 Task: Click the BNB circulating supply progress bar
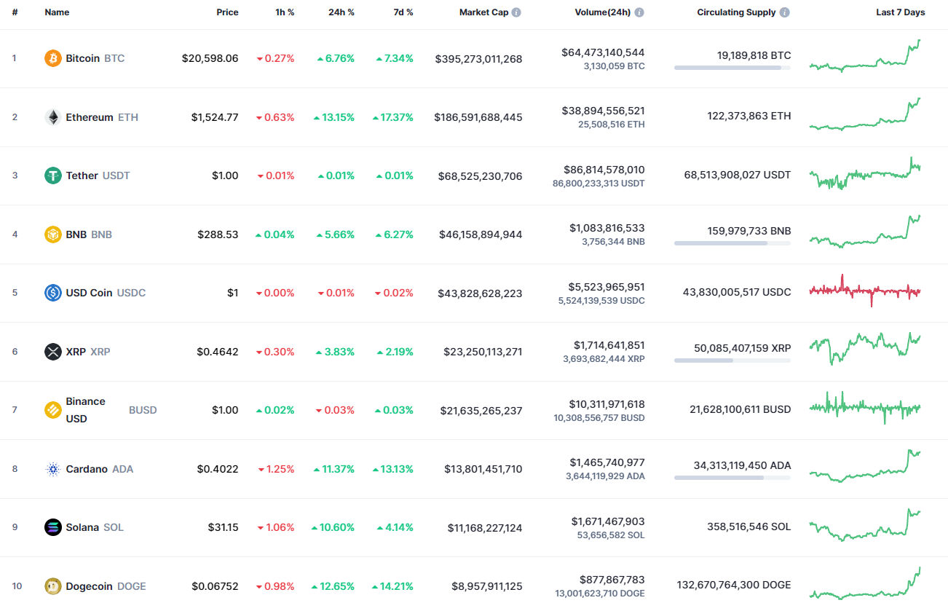pos(732,243)
